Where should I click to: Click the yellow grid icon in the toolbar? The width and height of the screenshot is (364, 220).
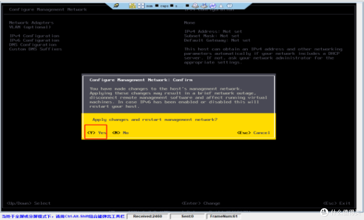click(132, 6)
